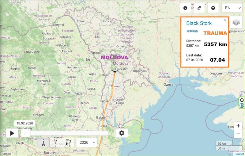Click the '5357 km' distance value
Screen dimensions: 245x156
pos(193,46)
